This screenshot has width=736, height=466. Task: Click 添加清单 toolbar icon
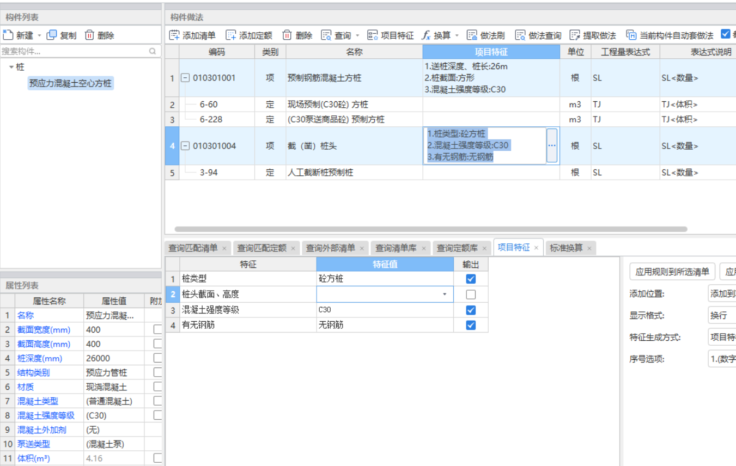pyautogui.click(x=174, y=35)
